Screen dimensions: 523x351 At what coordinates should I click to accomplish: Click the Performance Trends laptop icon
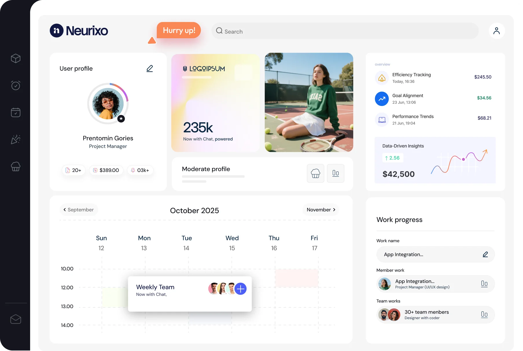click(x=382, y=120)
